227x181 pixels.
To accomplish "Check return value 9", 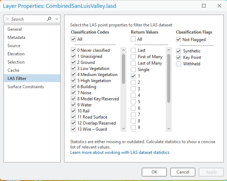I will click(133, 127).
